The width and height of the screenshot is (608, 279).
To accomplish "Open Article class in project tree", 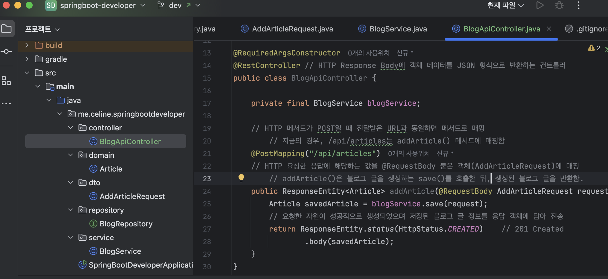I will coord(106,169).
